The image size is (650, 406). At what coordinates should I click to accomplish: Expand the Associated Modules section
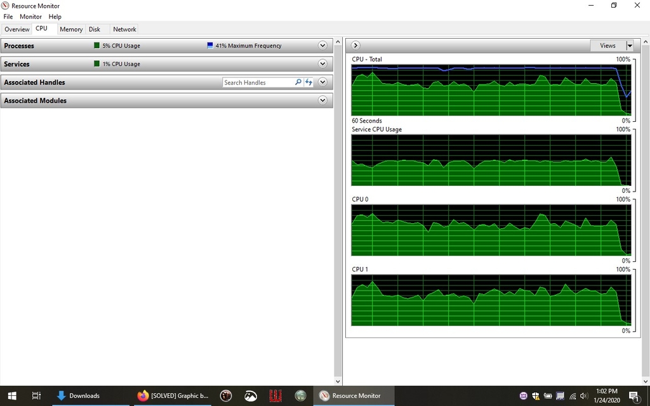point(322,101)
